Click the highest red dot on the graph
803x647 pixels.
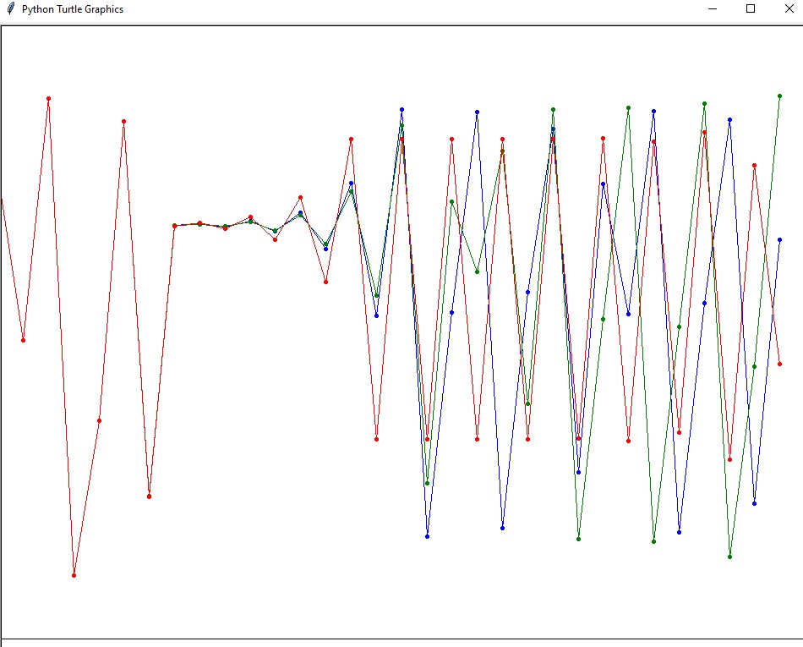[48, 99]
